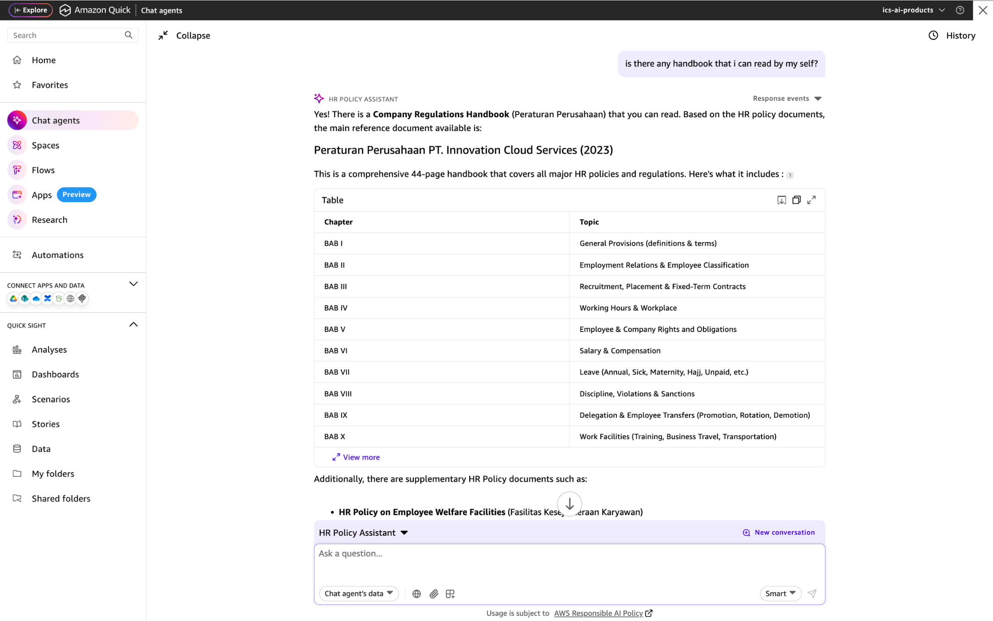
Task: Click the web crawler globe connector icon
Action: pyautogui.click(x=71, y=299)
